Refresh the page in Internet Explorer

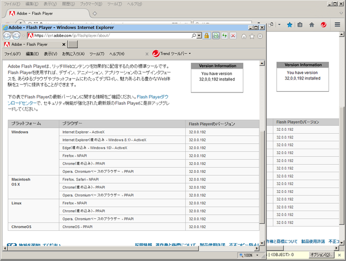click(225, 36)
